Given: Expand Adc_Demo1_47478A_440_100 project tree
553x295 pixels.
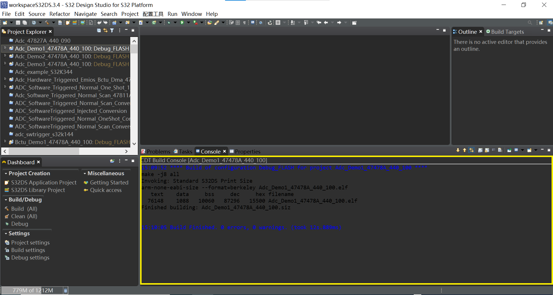Looking at the screenshot, I should [5, 48].
